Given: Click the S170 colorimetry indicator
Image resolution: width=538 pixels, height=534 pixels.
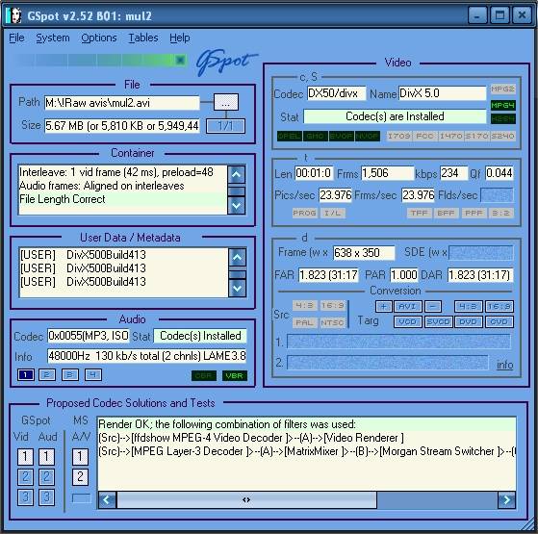Looking at the screenshot, I should [x=476, y=137].
